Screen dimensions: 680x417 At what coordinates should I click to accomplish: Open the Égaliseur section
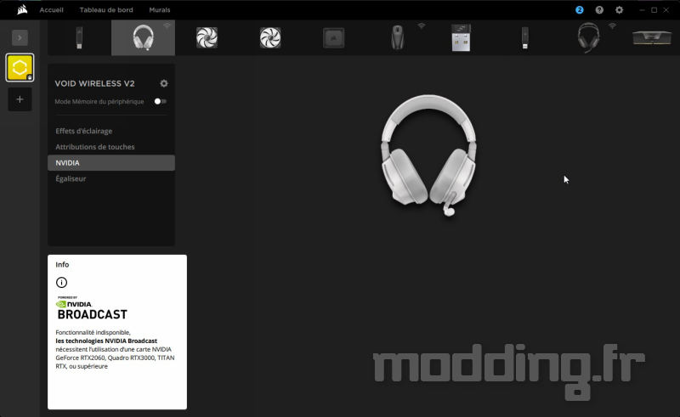pos(71,178)
